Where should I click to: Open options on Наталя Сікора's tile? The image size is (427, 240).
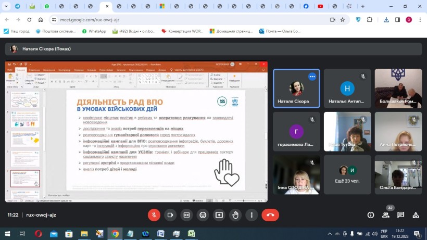(x=312, y=77)
